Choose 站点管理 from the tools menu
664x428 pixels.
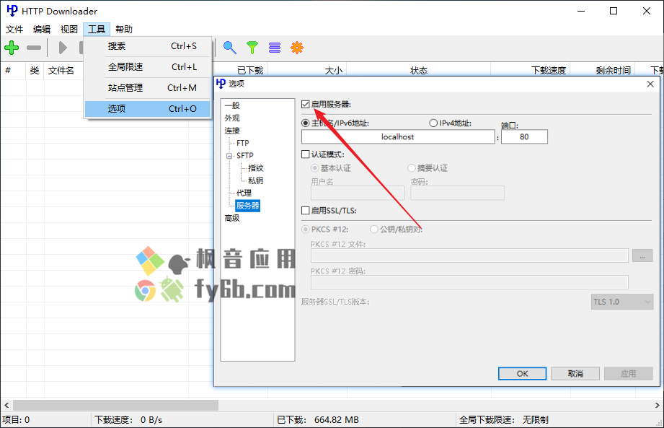[x=147, y=88]
